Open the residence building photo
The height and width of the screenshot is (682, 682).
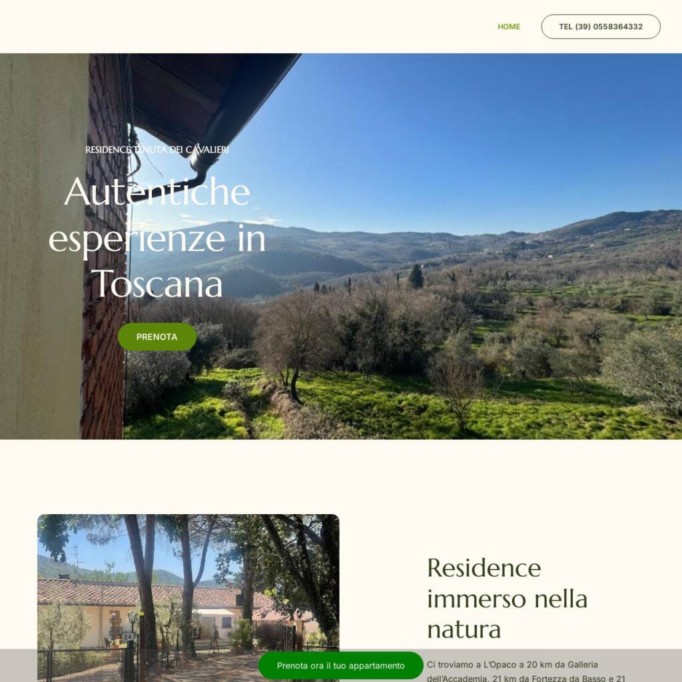(x=188, y=598)
